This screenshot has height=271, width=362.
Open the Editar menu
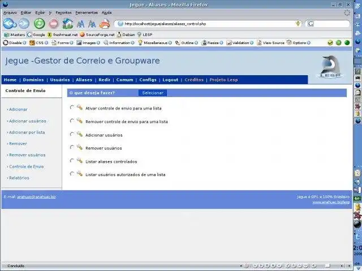click(x=26, y=12)
